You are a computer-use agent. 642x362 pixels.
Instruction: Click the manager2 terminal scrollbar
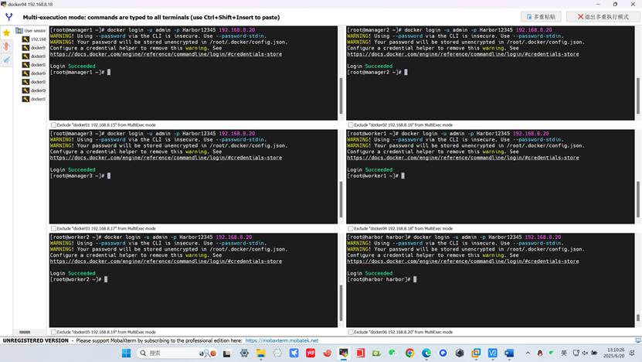[637, 96]
